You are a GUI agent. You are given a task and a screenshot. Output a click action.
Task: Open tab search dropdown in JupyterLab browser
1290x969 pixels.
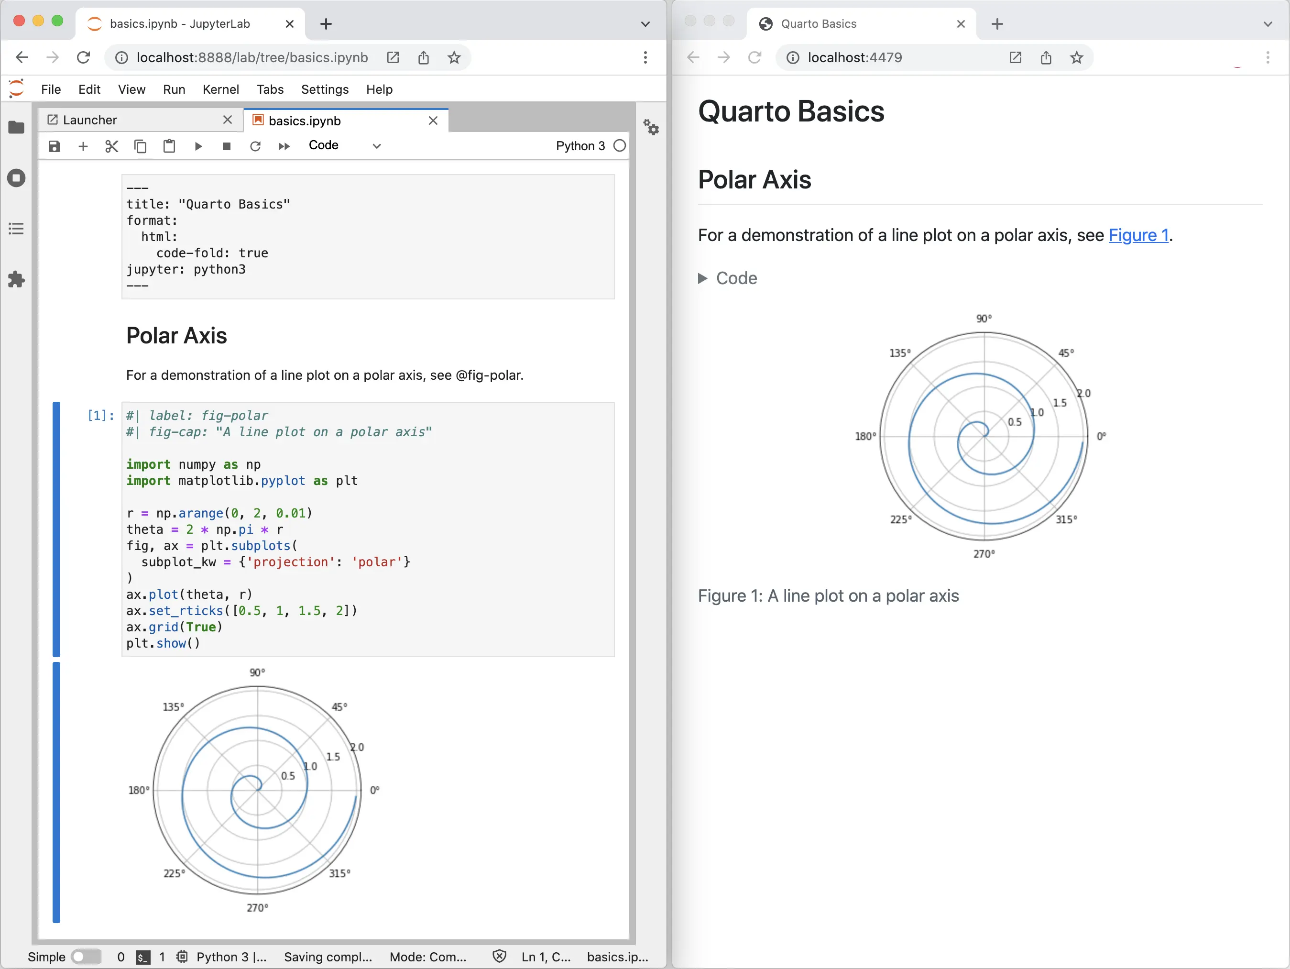(x=645, y=24)
